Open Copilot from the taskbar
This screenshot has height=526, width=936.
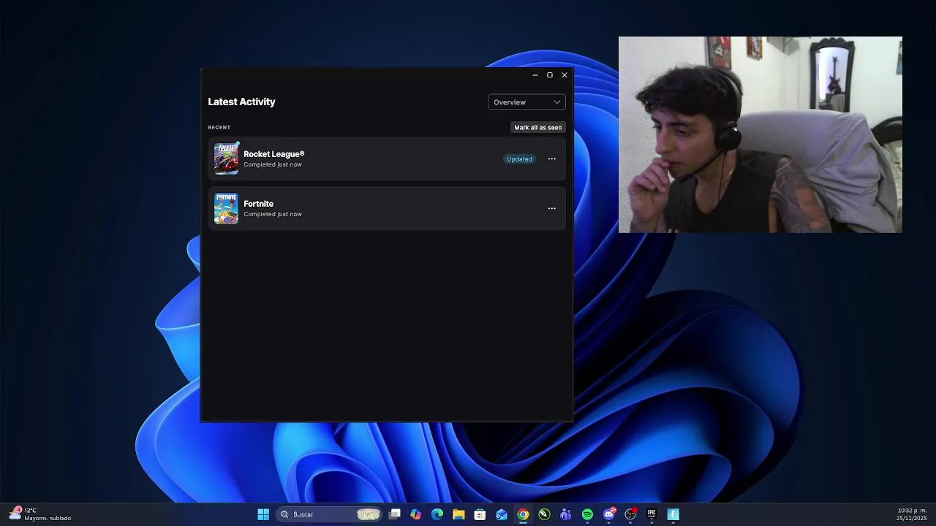(x=415, y=514)
